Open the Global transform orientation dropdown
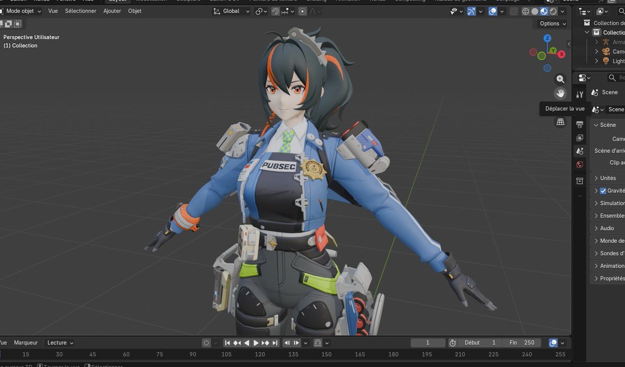Screen dimensions: 625x367 (232, 11)
